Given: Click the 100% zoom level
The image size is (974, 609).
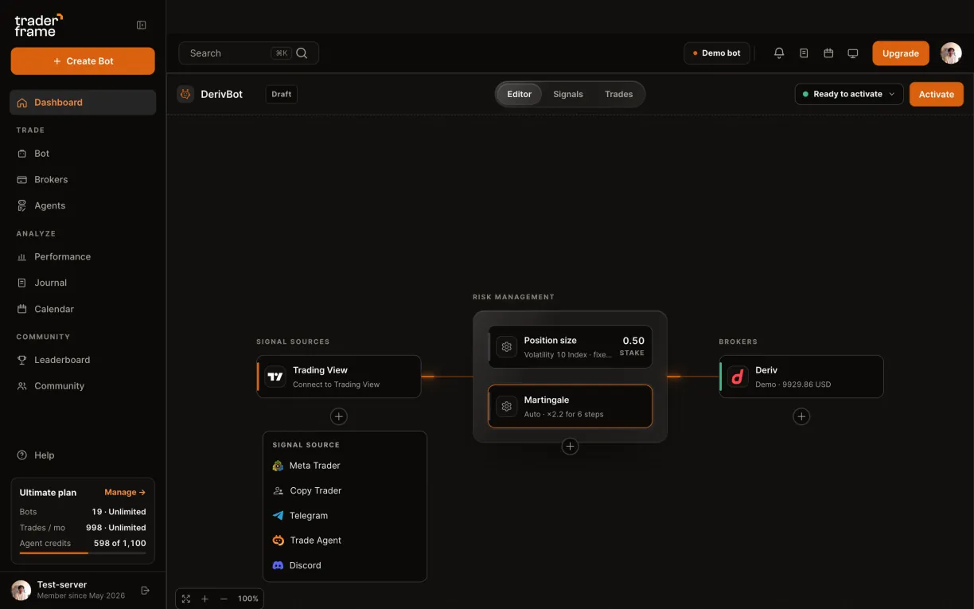Looking at the screenshot, I should tap(248, 599).
